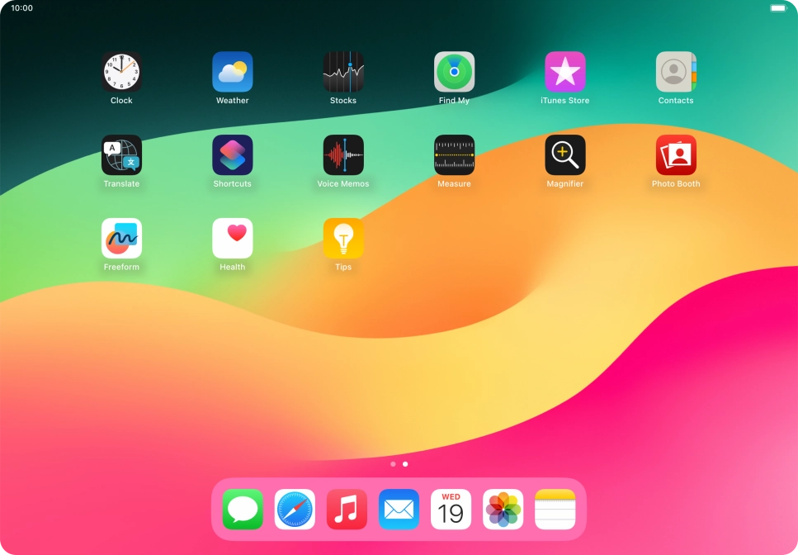Launch the Translate app
The height and width of the screenshot is (555, 798).
coord(121,155)
